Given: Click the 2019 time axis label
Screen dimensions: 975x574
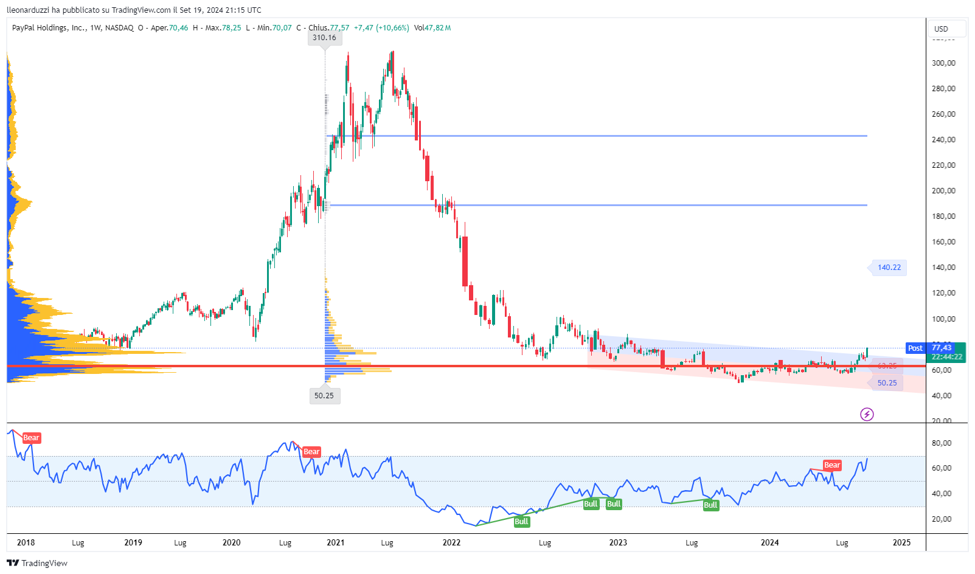Looking at the screenshot, I should tap(133, 542).
